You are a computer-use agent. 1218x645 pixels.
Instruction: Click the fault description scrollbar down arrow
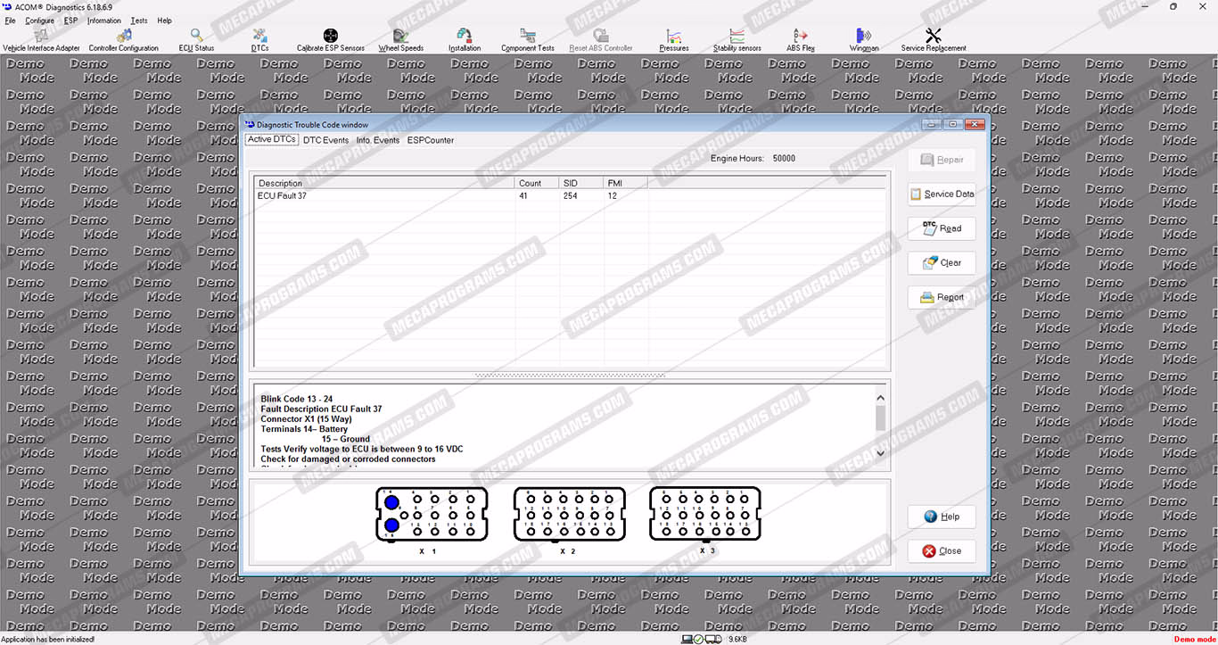(x=880, y=453)
